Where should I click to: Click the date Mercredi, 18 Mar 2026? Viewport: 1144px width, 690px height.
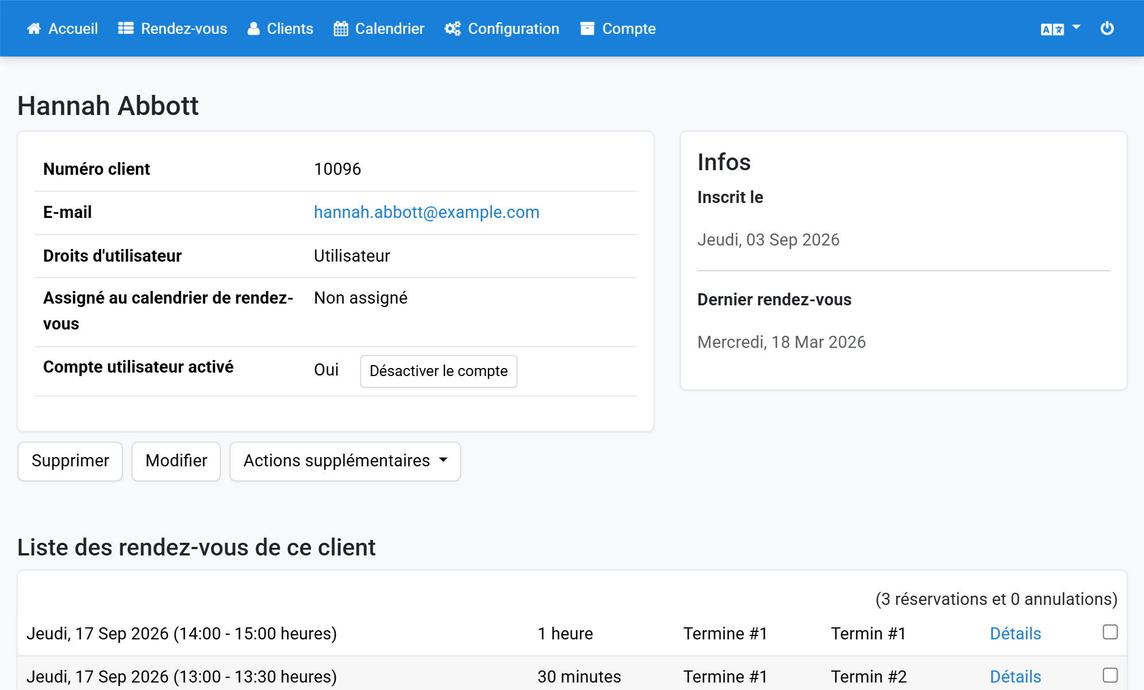click(x=781, y=342)
